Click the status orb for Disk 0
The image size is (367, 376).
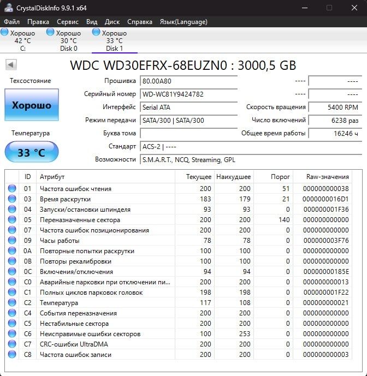click(x=50, y=32)
